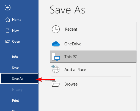
Task: Click the Open folder icon in sidebar
Action: [x=8, y=41]
